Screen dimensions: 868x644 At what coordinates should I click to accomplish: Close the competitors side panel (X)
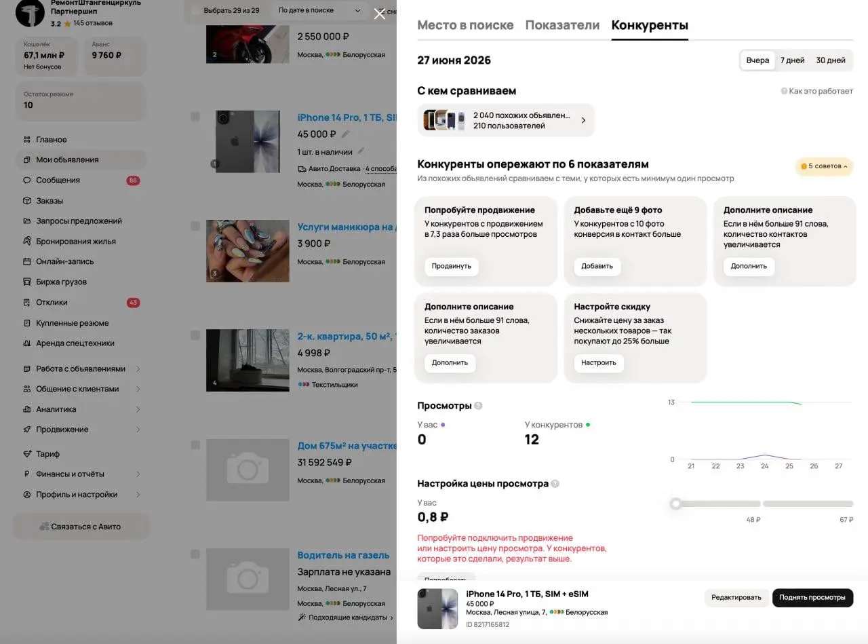coord(380,14)
